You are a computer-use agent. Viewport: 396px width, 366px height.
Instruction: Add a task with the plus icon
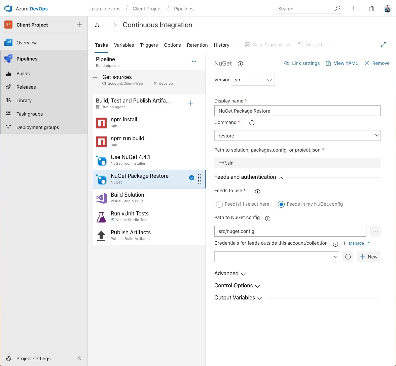pyautogui.click(x=190, y=103)
